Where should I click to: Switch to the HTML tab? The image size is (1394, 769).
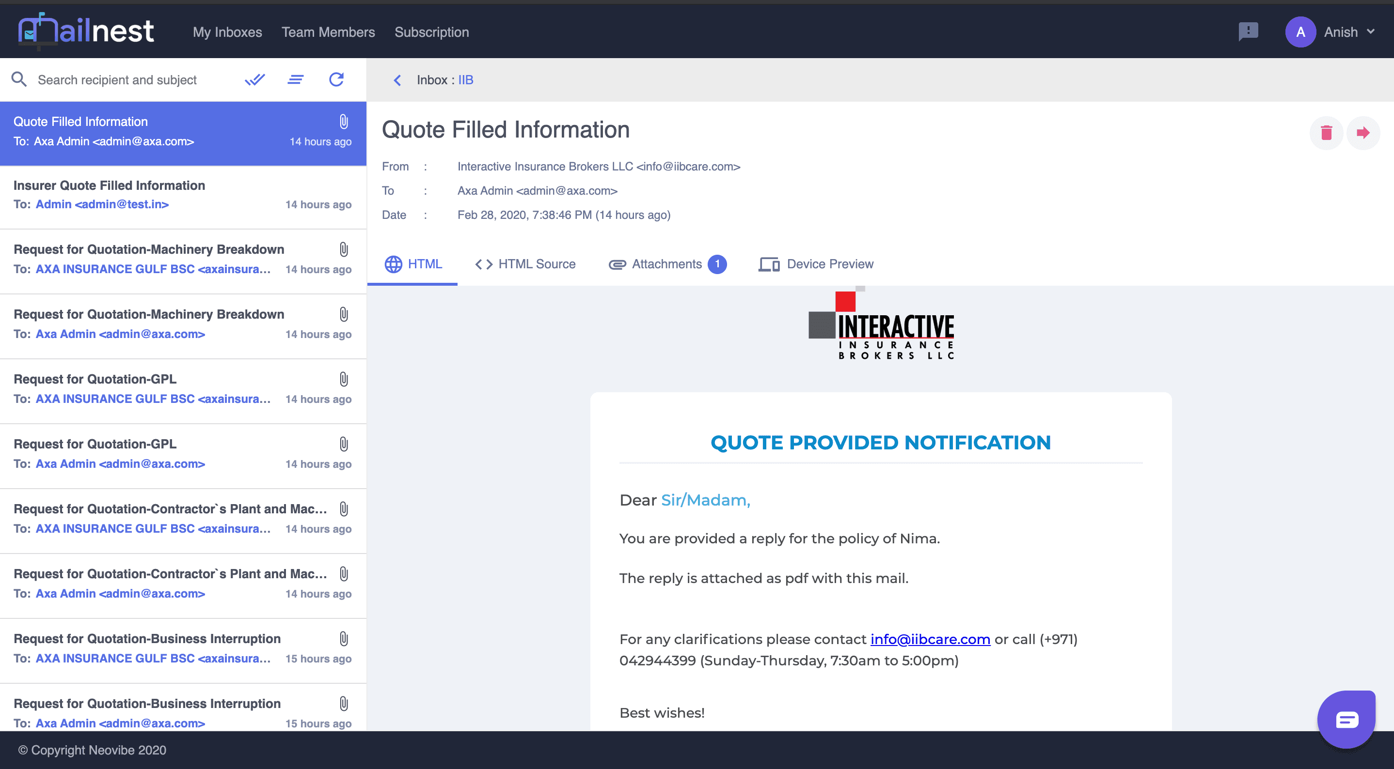[413, 264]
